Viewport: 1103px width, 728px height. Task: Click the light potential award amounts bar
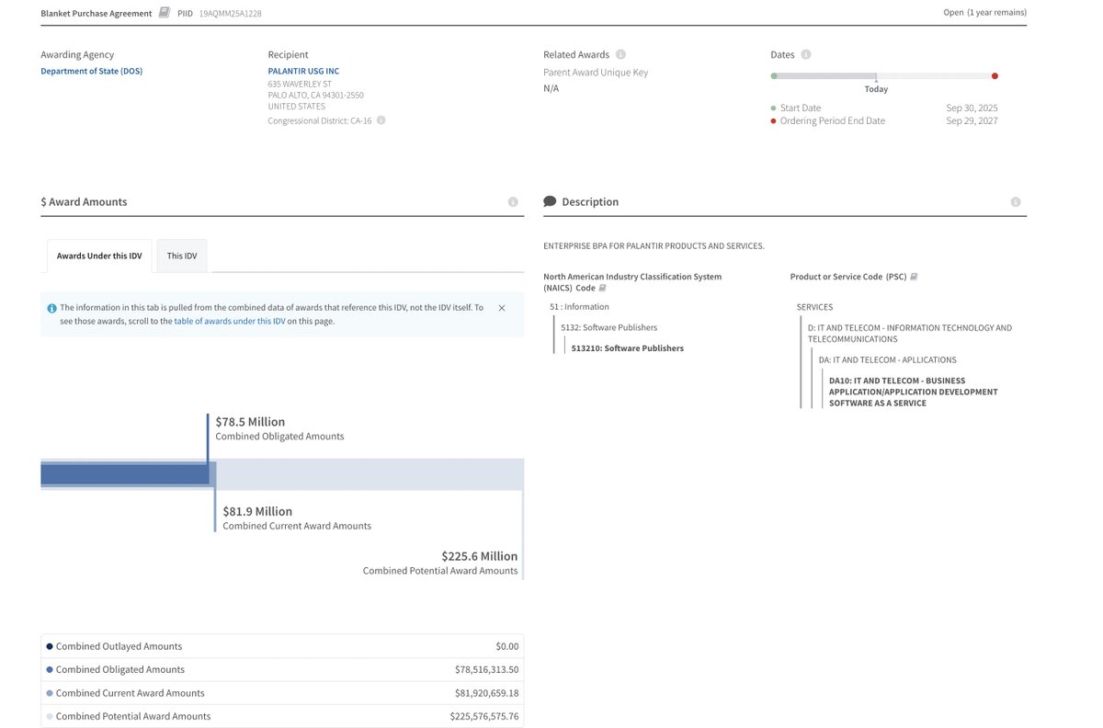pyautogui.click(x=370, y=474)
